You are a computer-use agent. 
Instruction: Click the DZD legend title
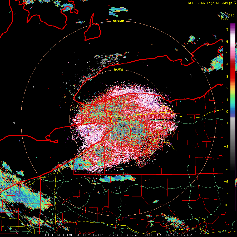[x=231, y=16]
